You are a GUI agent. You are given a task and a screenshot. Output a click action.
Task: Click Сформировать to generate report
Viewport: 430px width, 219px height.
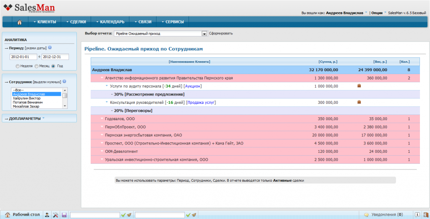(221, 33)
